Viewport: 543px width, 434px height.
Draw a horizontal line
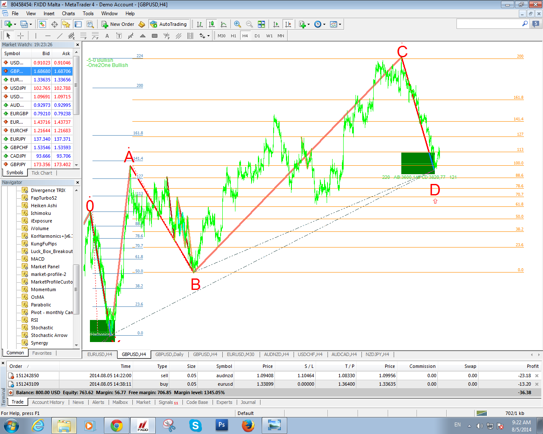[x=48, y=36]
